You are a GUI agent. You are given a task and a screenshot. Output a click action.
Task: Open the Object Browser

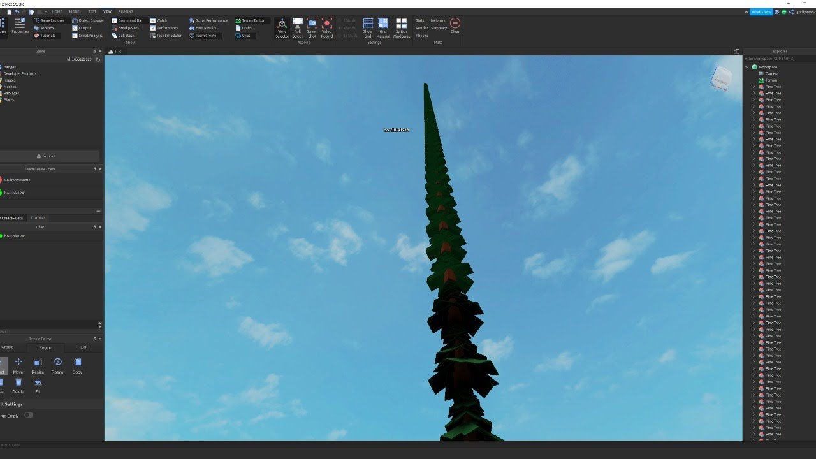88,20
